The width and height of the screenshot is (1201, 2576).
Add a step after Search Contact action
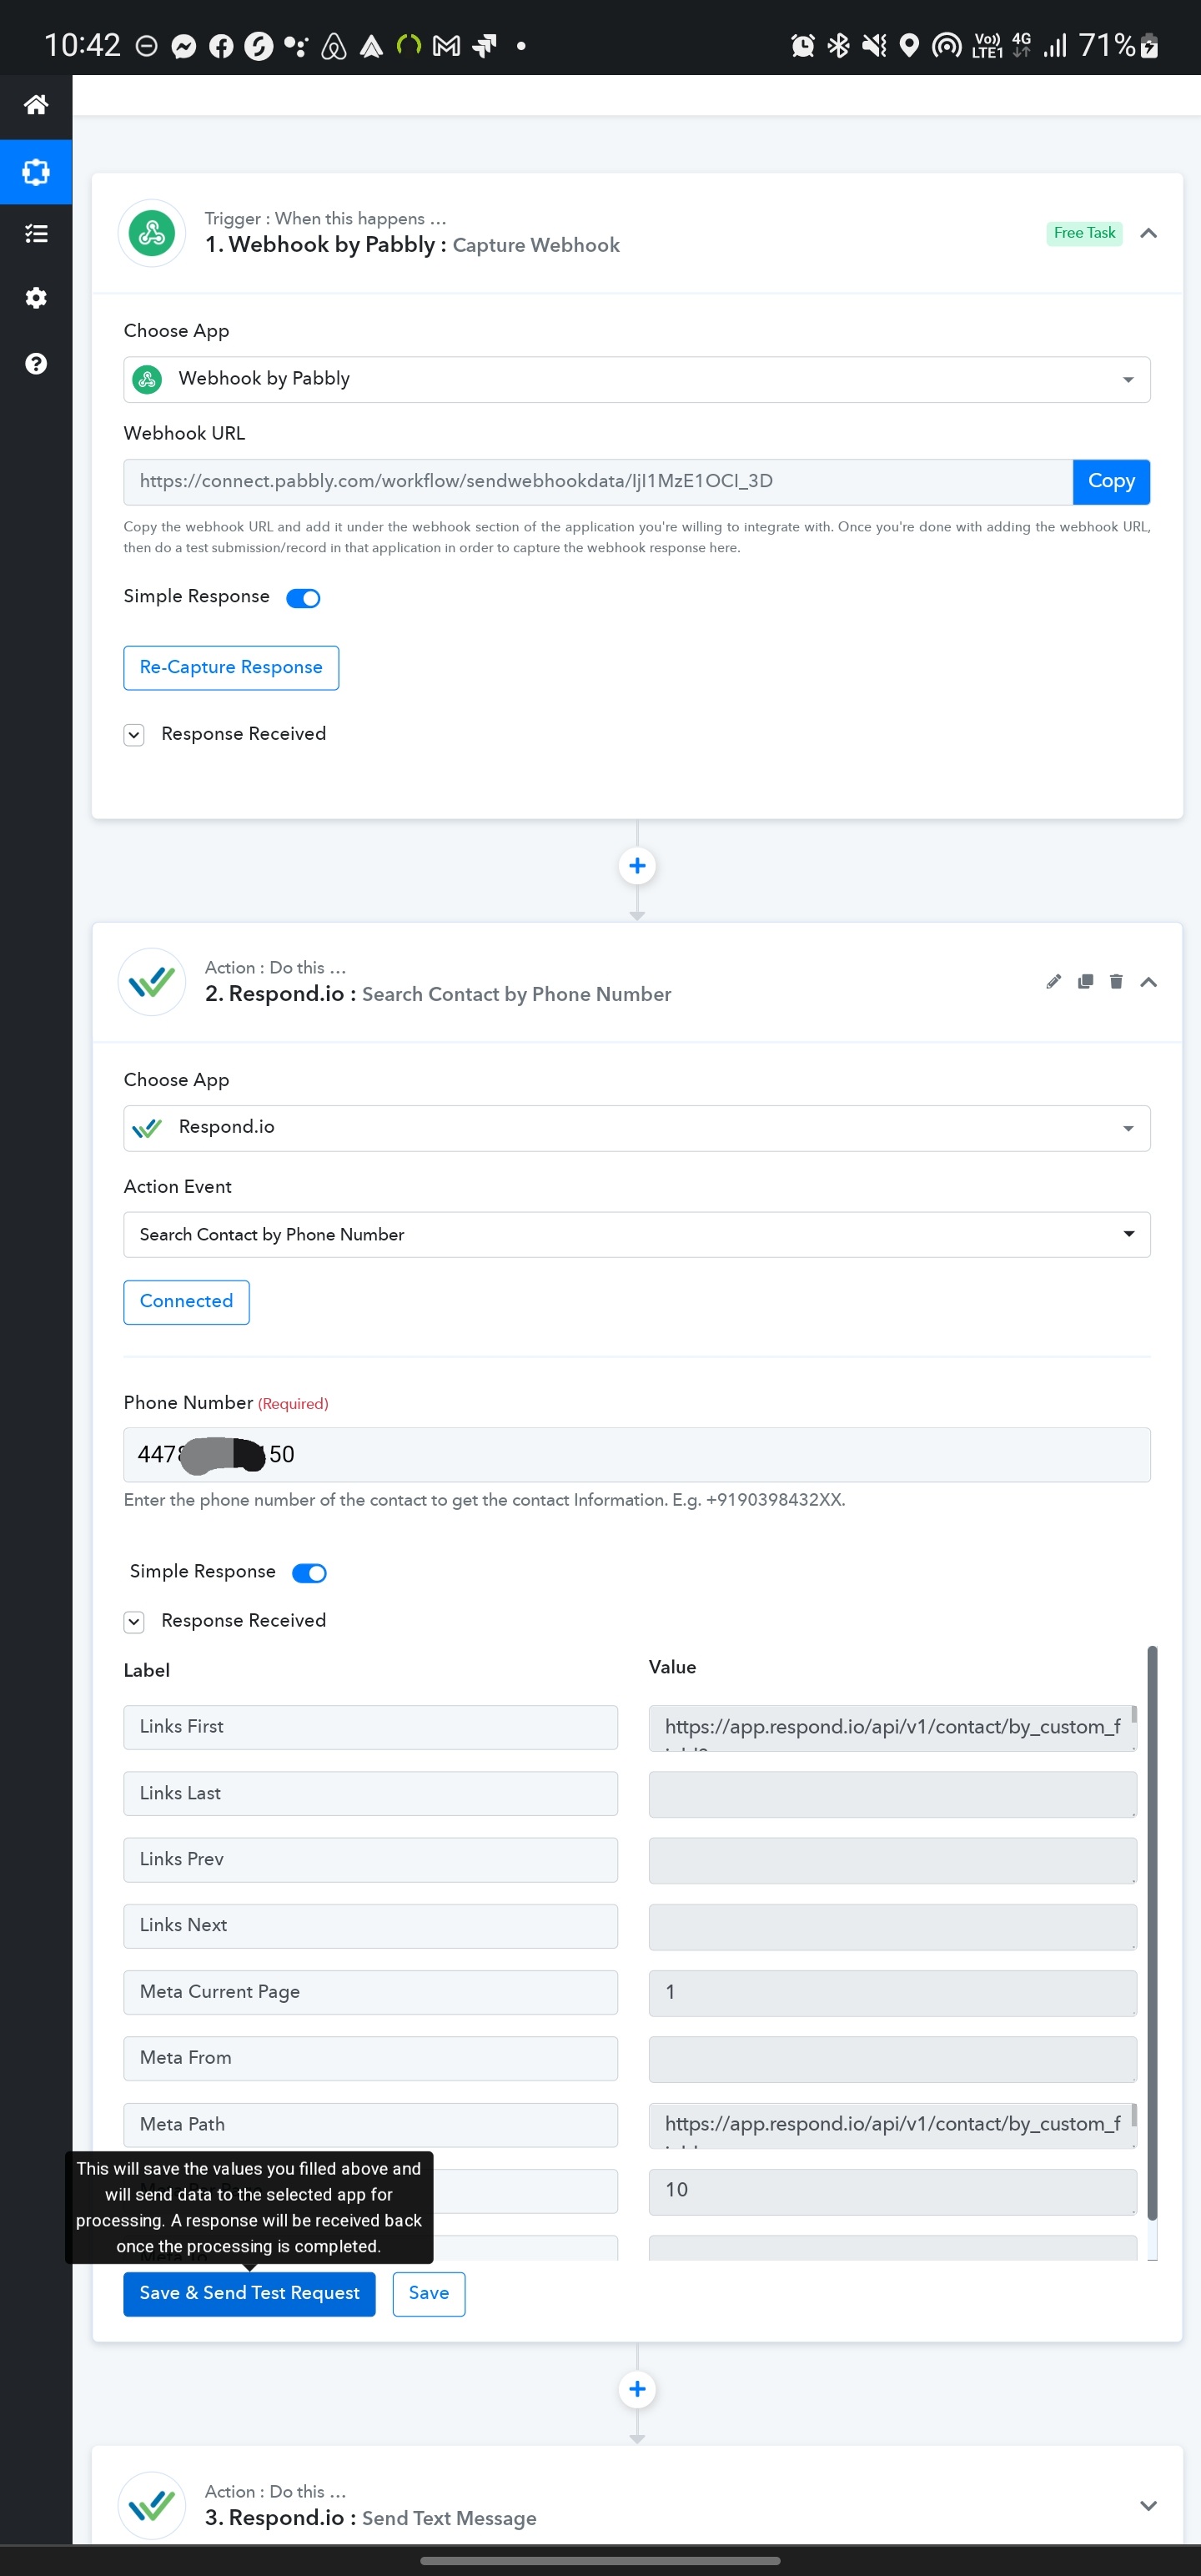[x=637, y=2389]
